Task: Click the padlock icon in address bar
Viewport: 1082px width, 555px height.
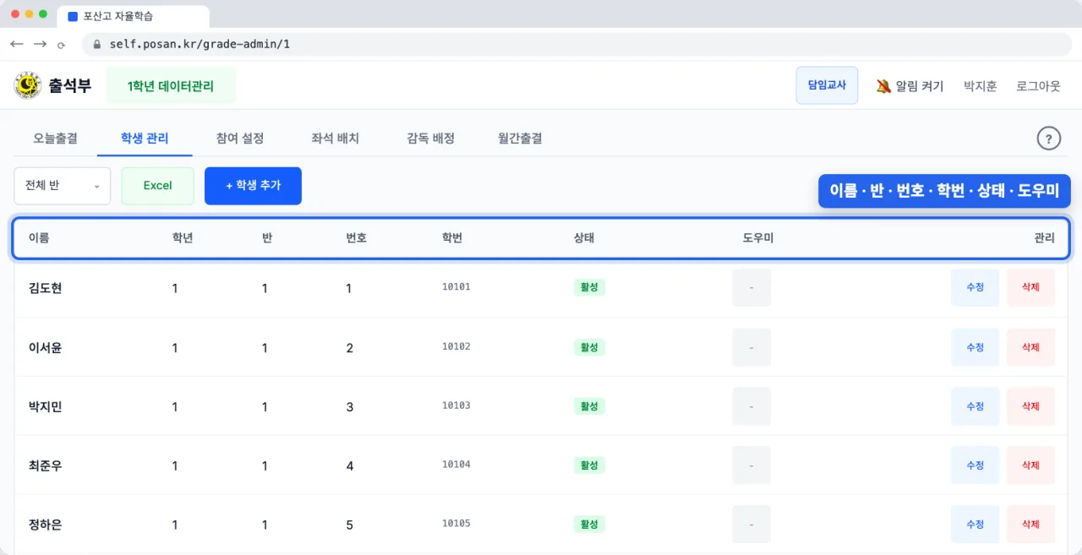Action: coord(97,44)
